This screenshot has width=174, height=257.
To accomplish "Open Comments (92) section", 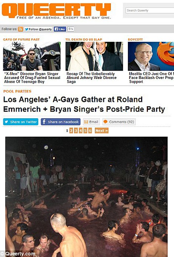I will tap(119, 122).
